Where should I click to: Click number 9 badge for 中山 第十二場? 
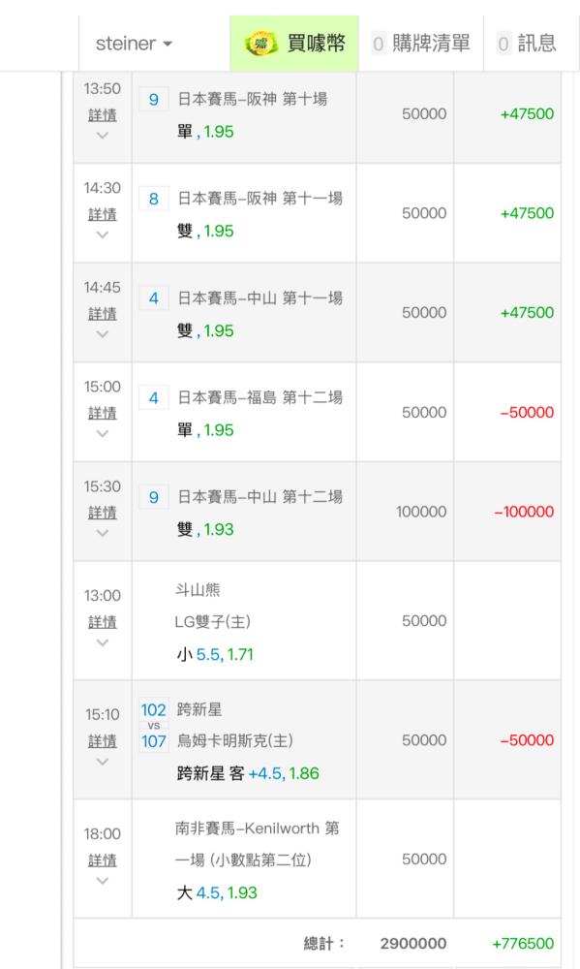pos(154,497)
